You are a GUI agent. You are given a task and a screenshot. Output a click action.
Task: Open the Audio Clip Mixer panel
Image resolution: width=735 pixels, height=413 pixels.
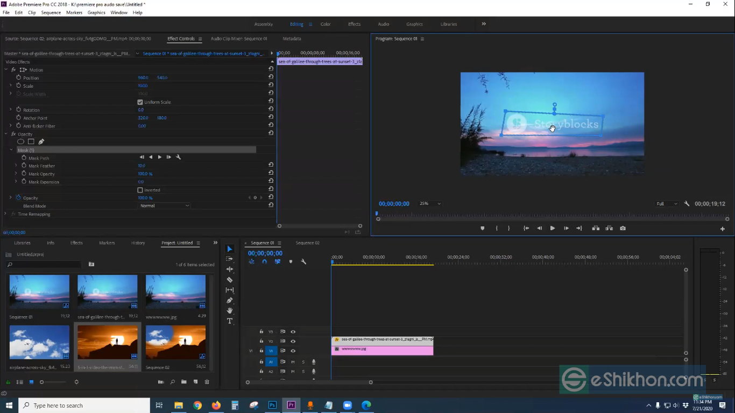(239, 38)
